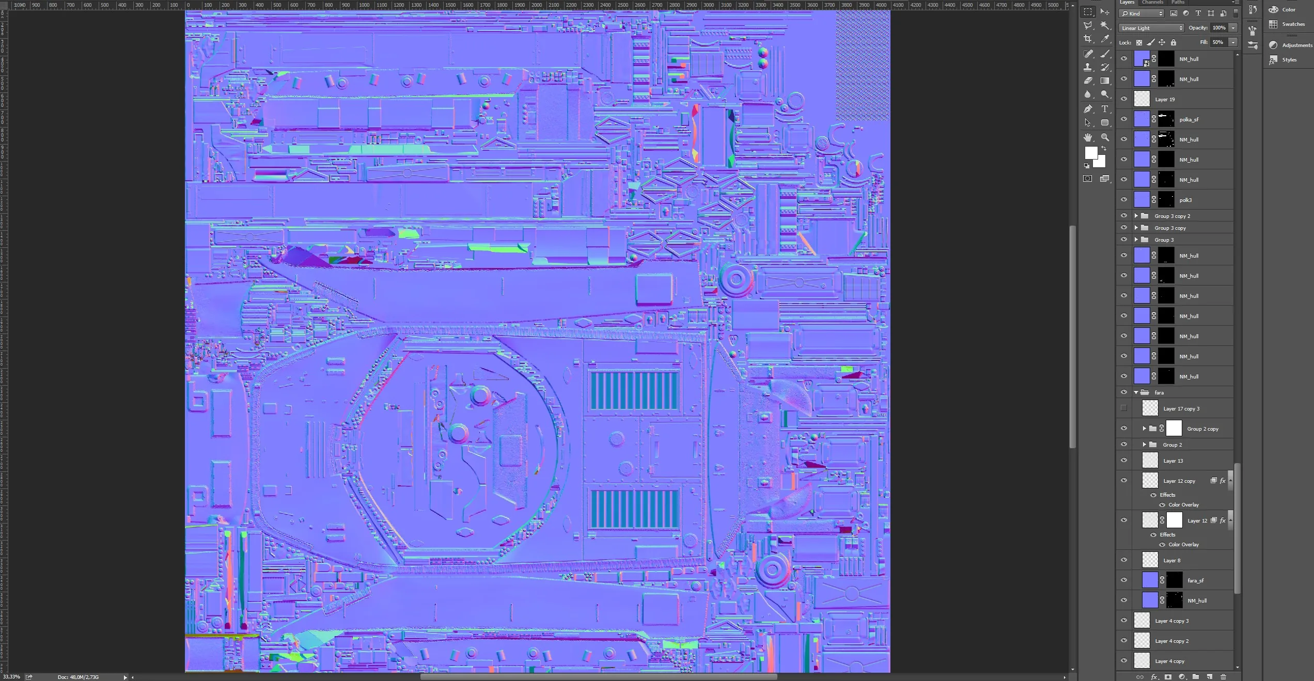This screenshot has width=1314, height=681.
Task: Open the Kind filter dropdown
Action: 1140,13
